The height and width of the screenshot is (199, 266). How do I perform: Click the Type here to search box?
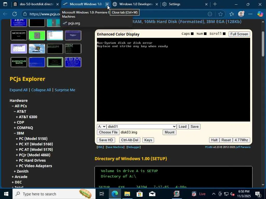(54, 194)
